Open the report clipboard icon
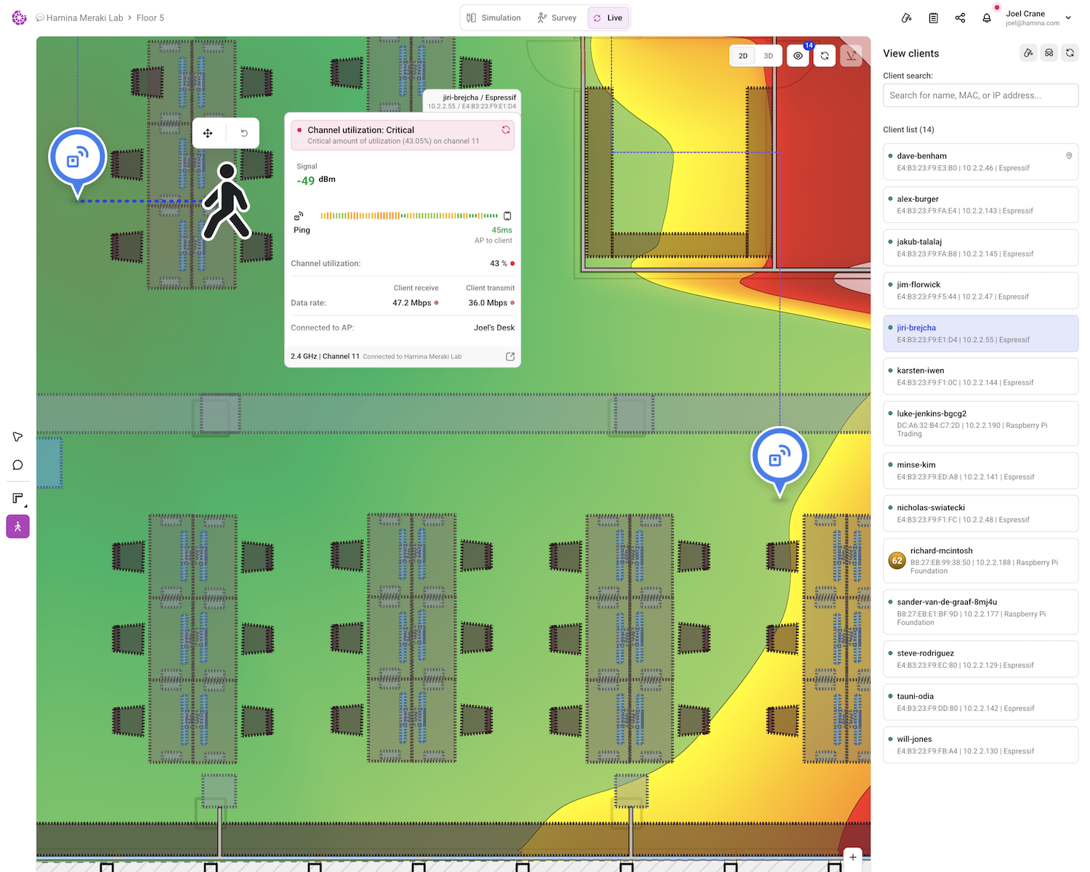The height and width of the screenshot is (872, 1090). click(x=933, y=18)
